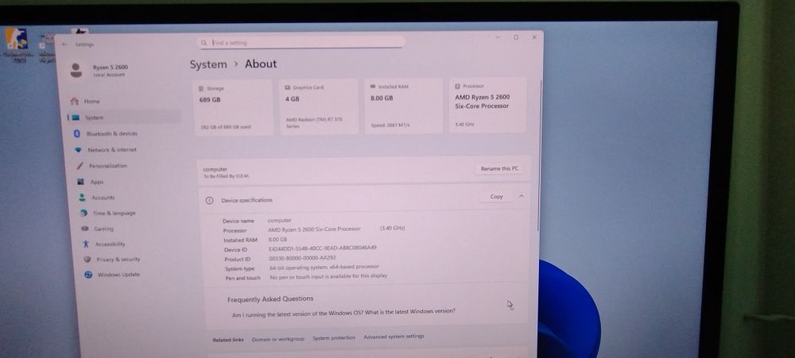The image size is (795, 358).
Task: Open the 689 GB Storage card
Action: click(x=233, y=108)
